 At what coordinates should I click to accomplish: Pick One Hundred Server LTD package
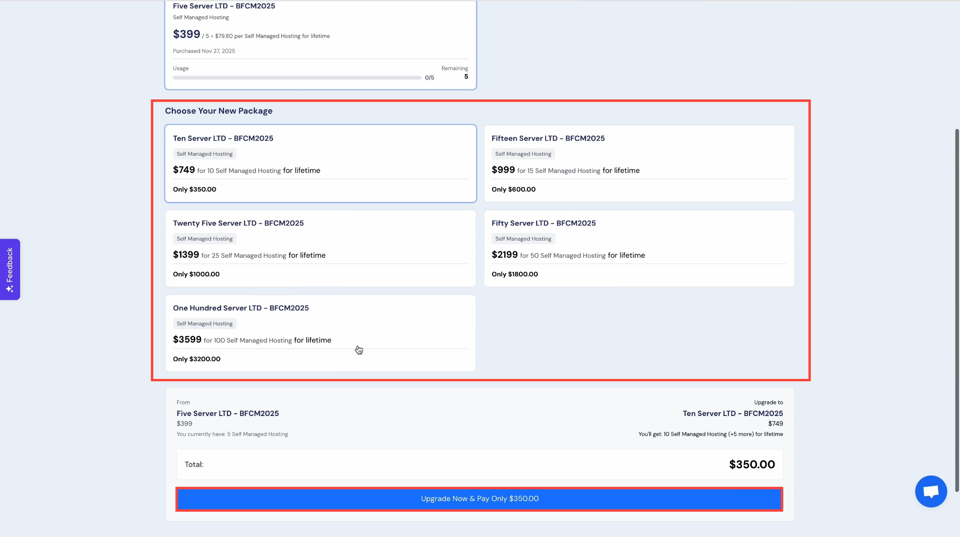(320, 333)
